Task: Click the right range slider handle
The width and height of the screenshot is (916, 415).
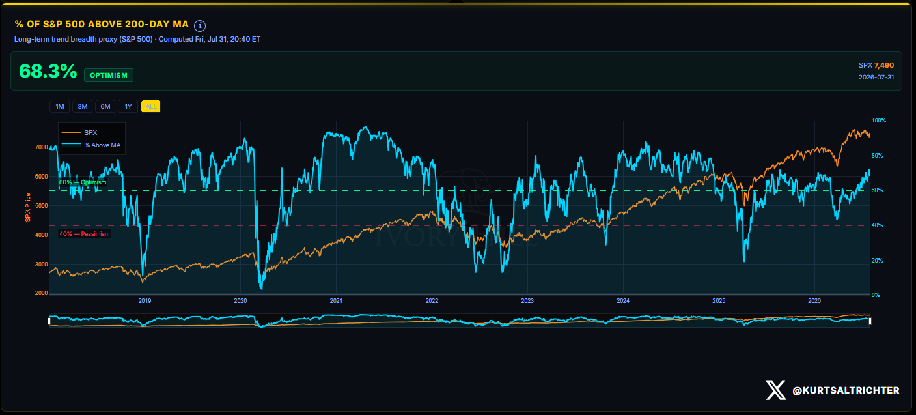Action: 870,321
